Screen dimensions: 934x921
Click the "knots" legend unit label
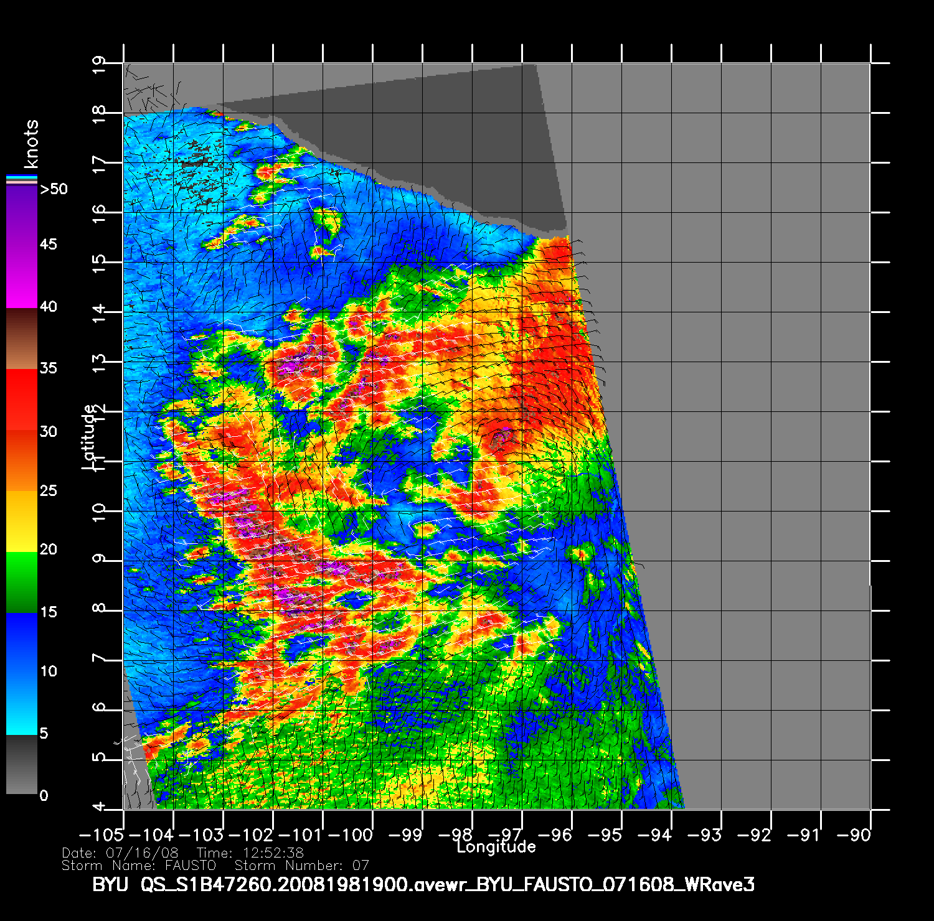(x=31, y=144)
